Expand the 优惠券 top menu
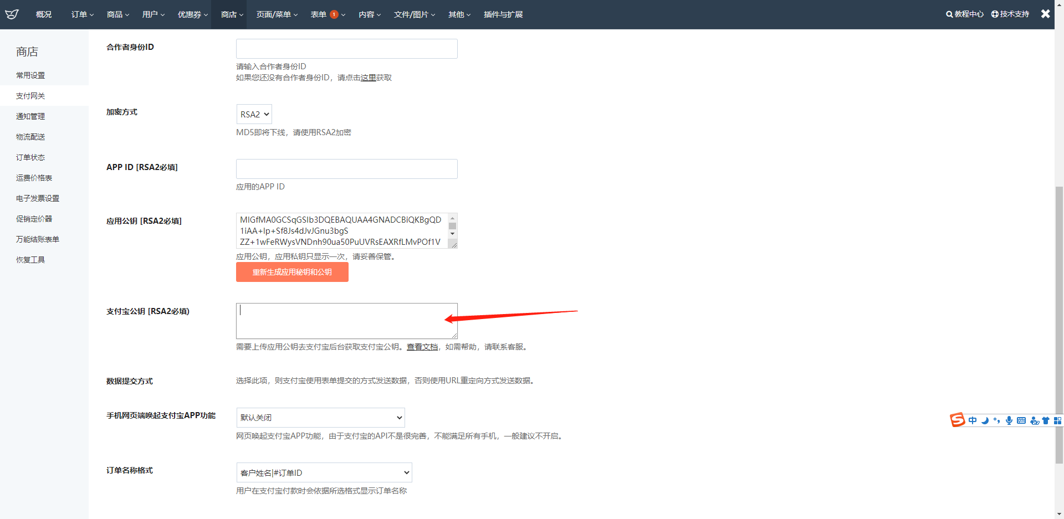This screenshot has height=519, width=1064. pyautogui.click(x=192, y=14)
